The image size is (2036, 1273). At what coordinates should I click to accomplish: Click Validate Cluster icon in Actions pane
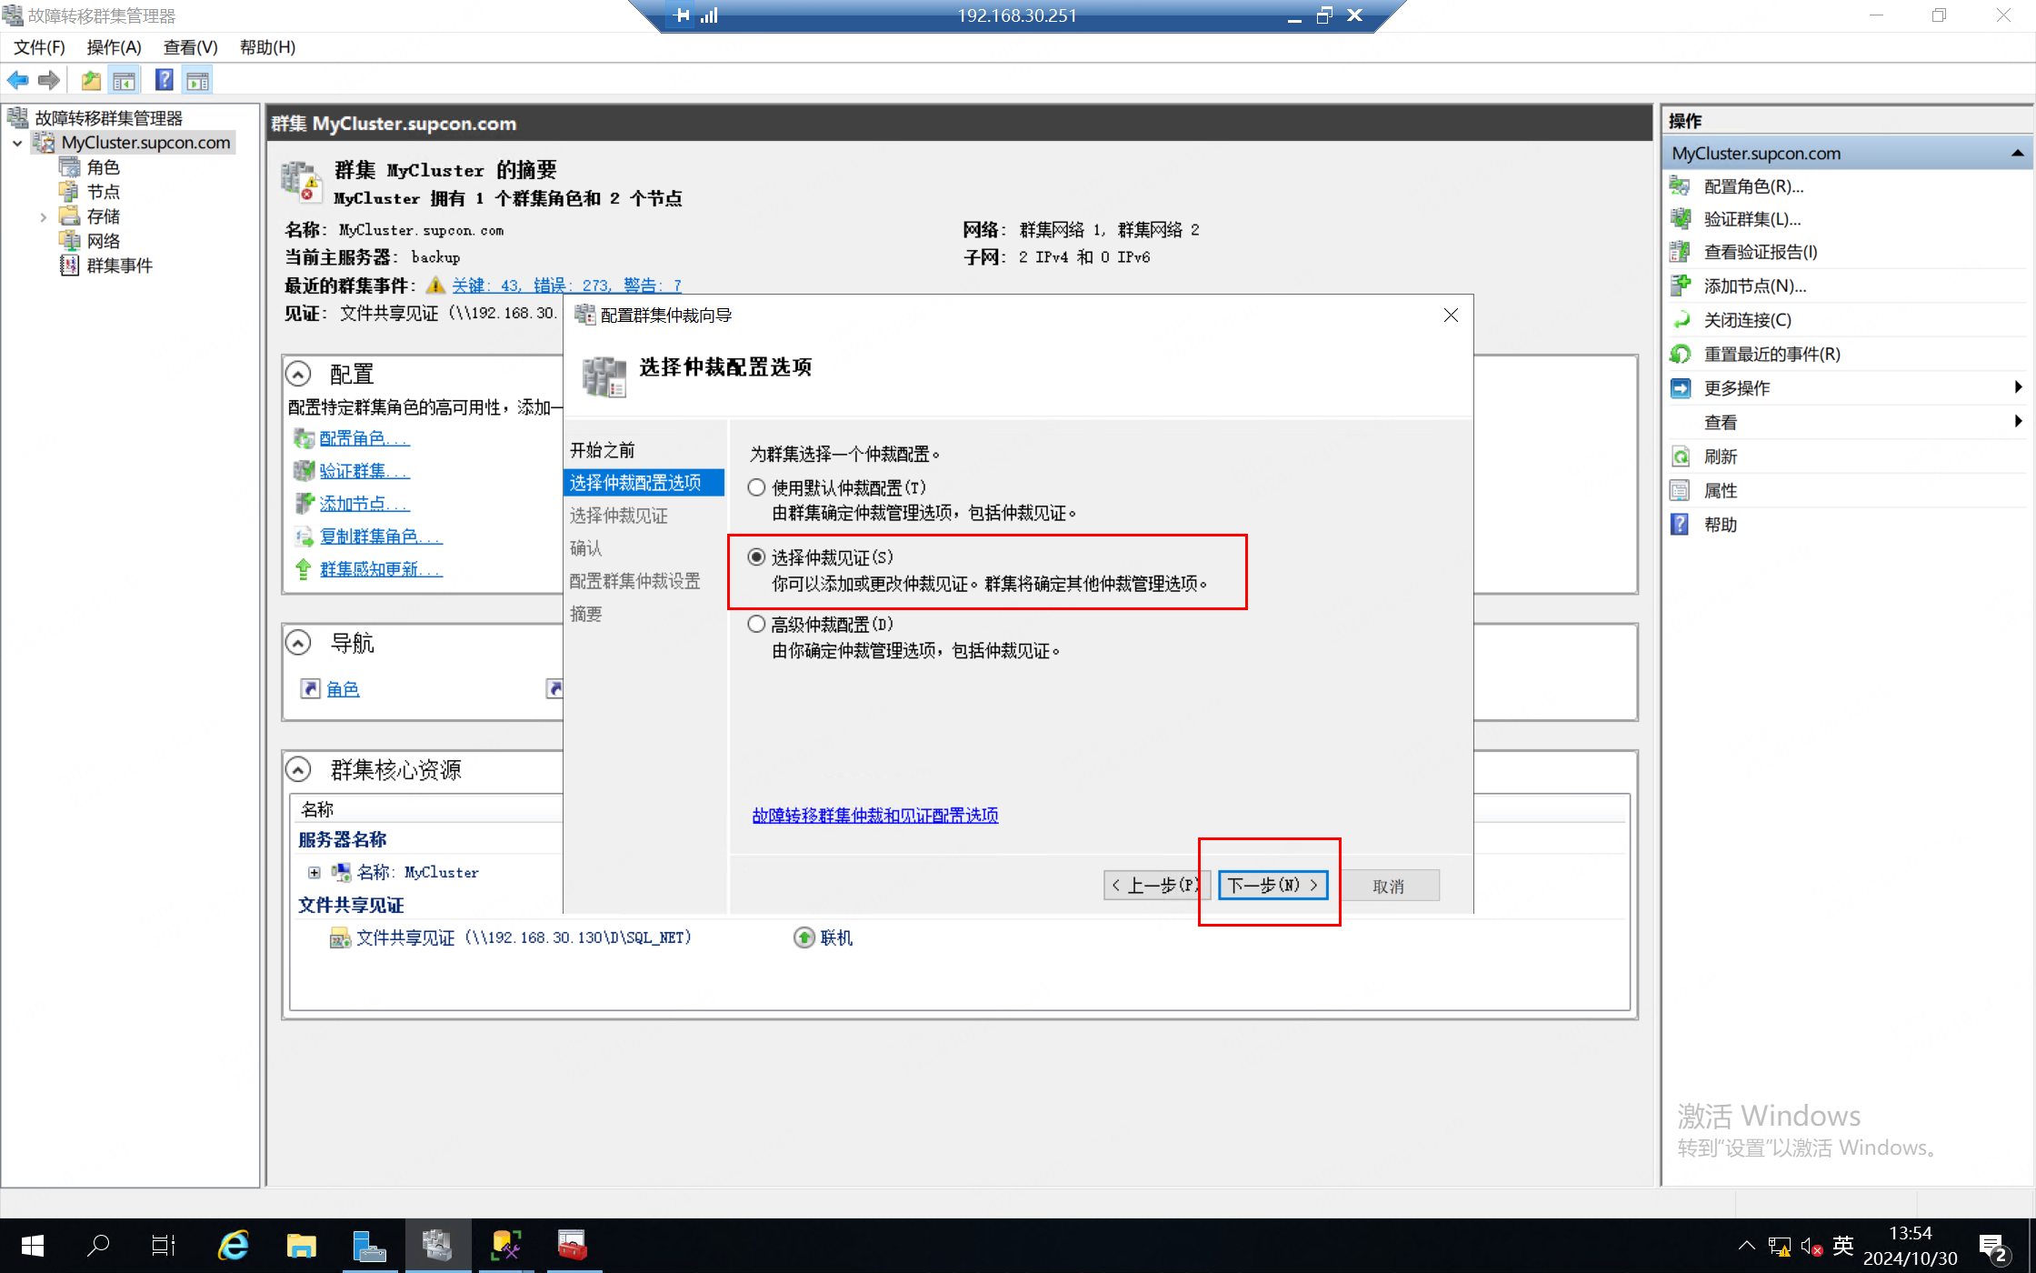click(1681, 219)
